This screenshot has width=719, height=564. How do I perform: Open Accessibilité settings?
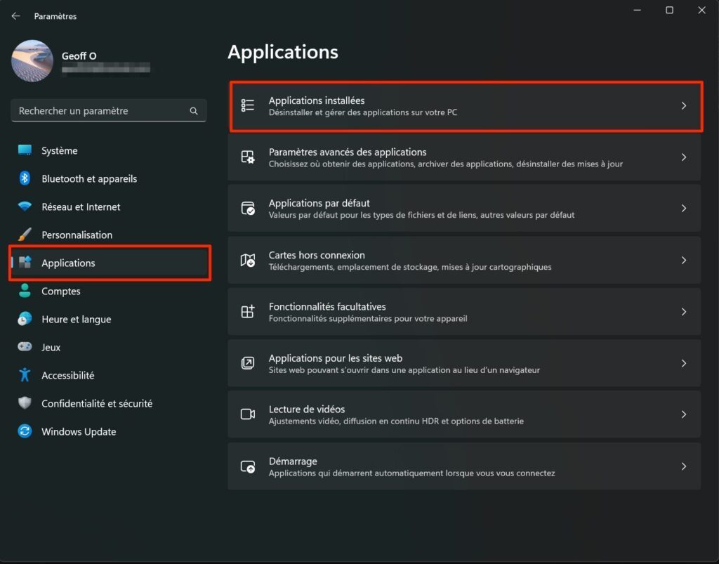(x=109, y=375)
